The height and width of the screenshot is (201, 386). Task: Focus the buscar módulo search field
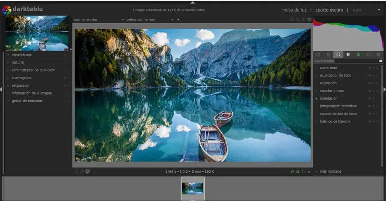(x=356, y=61)
